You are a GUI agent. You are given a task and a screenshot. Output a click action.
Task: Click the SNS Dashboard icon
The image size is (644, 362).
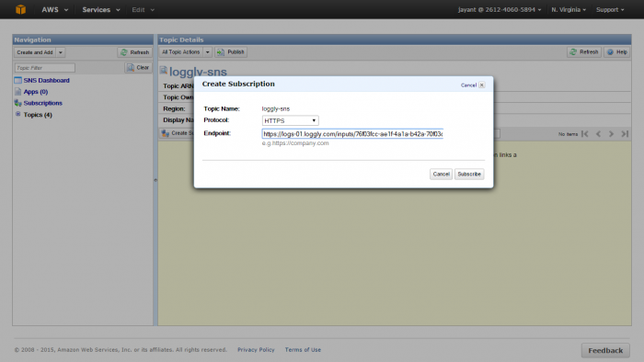click(x=18, y=80)
